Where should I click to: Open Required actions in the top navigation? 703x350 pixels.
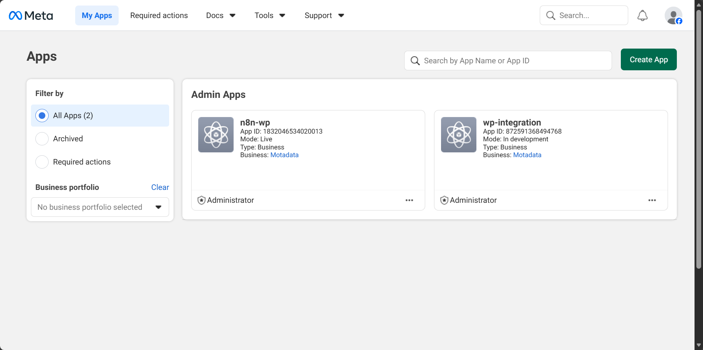pyautogui.click(x=159, y=15)
